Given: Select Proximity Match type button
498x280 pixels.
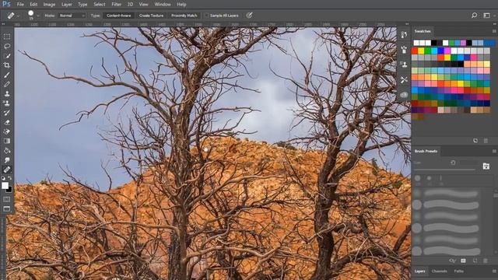Looking at the screenshot, I should pyautogui.click(x=184, y=16).
